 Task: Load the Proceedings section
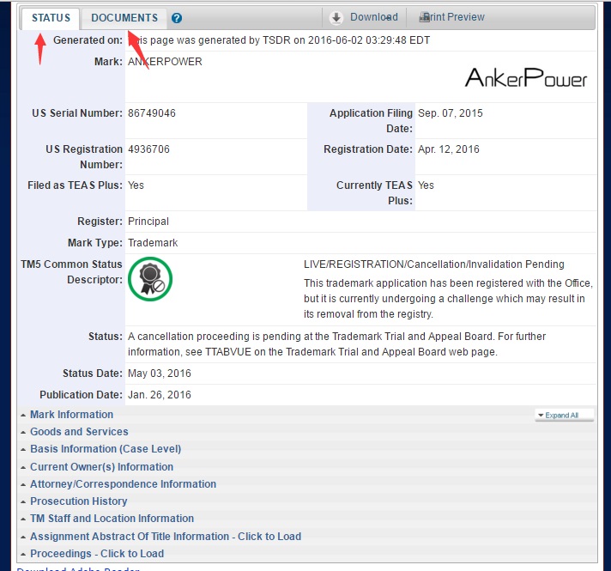click(96, 554)
